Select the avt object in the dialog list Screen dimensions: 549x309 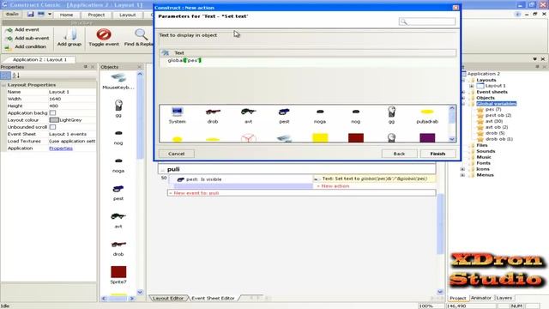point(248,116)
